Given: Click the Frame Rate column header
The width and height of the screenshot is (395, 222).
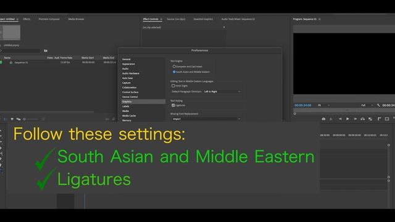Looking at the screenshot, I should point(66,57).
